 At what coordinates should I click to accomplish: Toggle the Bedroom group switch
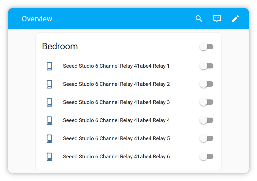207,47
